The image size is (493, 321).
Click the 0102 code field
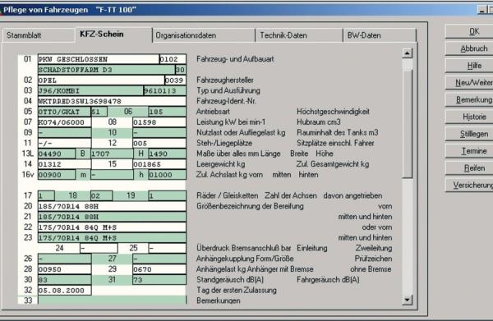[x=173, y=59]
